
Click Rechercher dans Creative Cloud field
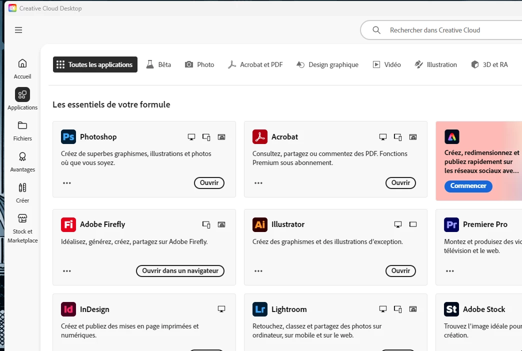pyautogui.click(x=441, y=30)
